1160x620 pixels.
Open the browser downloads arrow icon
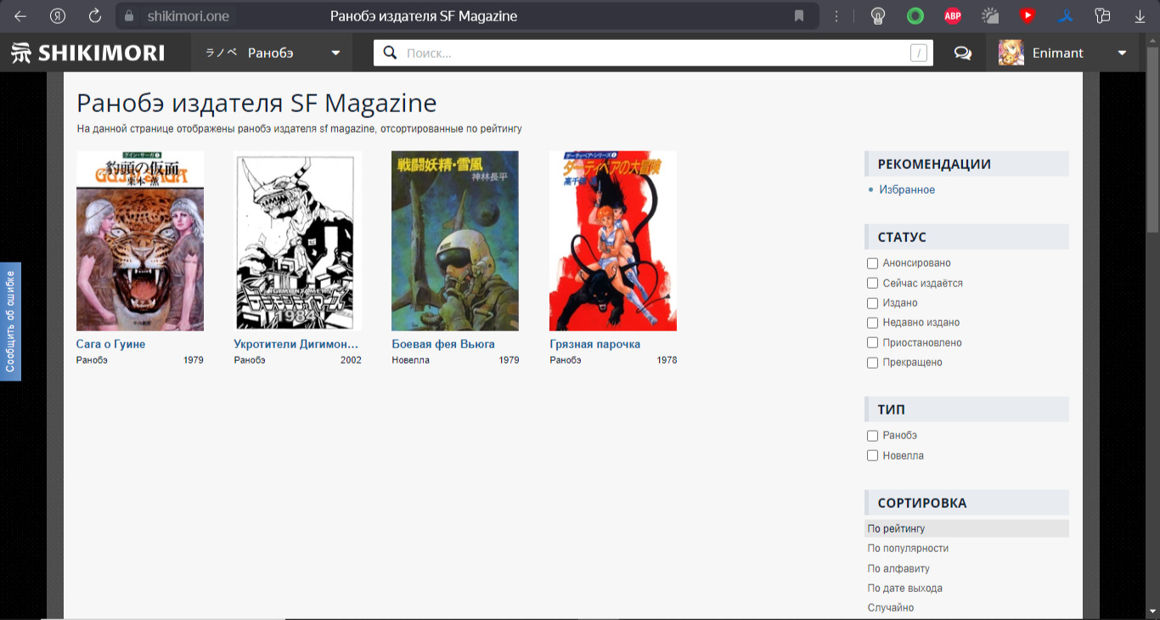coord(1140,16)
